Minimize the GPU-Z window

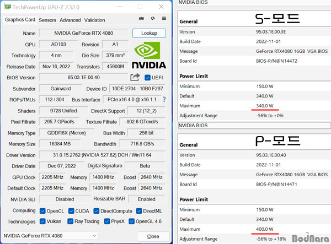(120, 7)
